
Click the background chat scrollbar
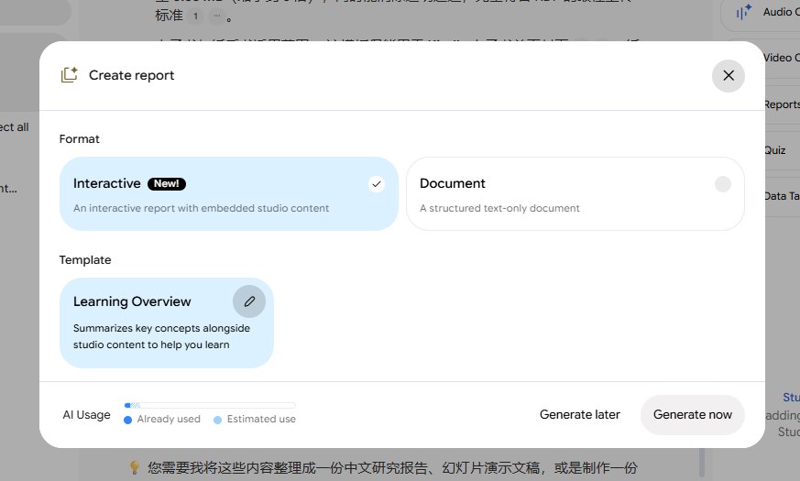coord(702,463)
